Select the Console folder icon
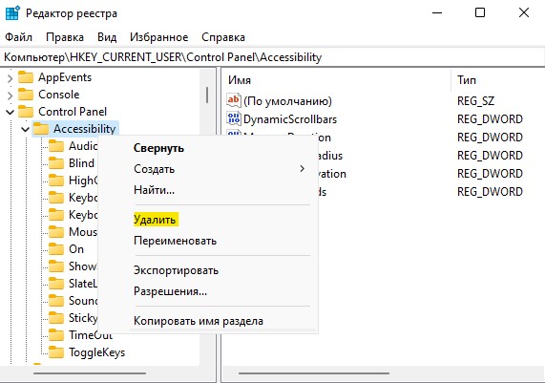Viewport: 545px width, 383px height. pos(26,95)
